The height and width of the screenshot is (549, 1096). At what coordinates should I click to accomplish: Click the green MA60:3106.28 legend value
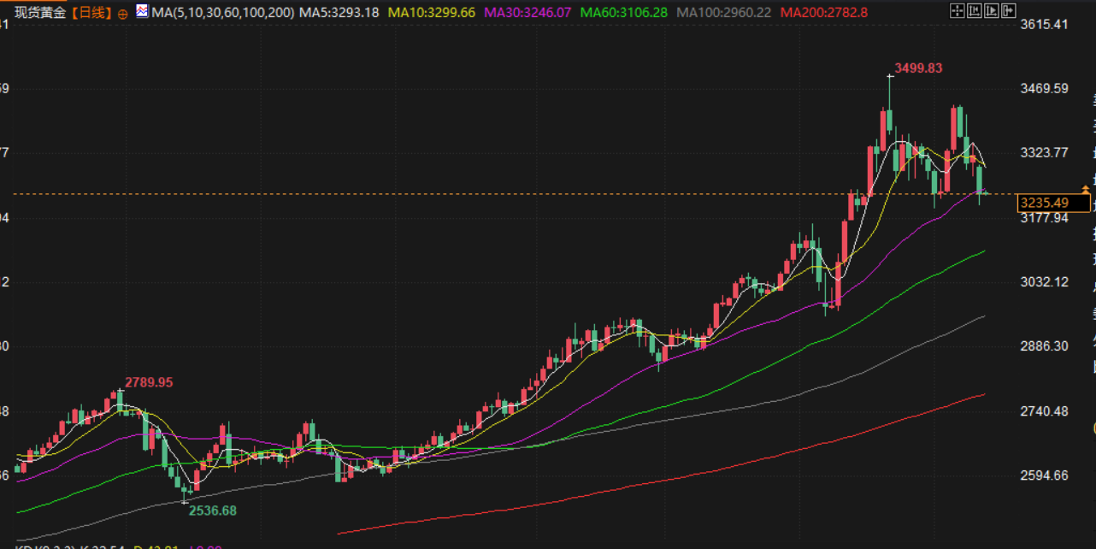[x=623, y=13]
